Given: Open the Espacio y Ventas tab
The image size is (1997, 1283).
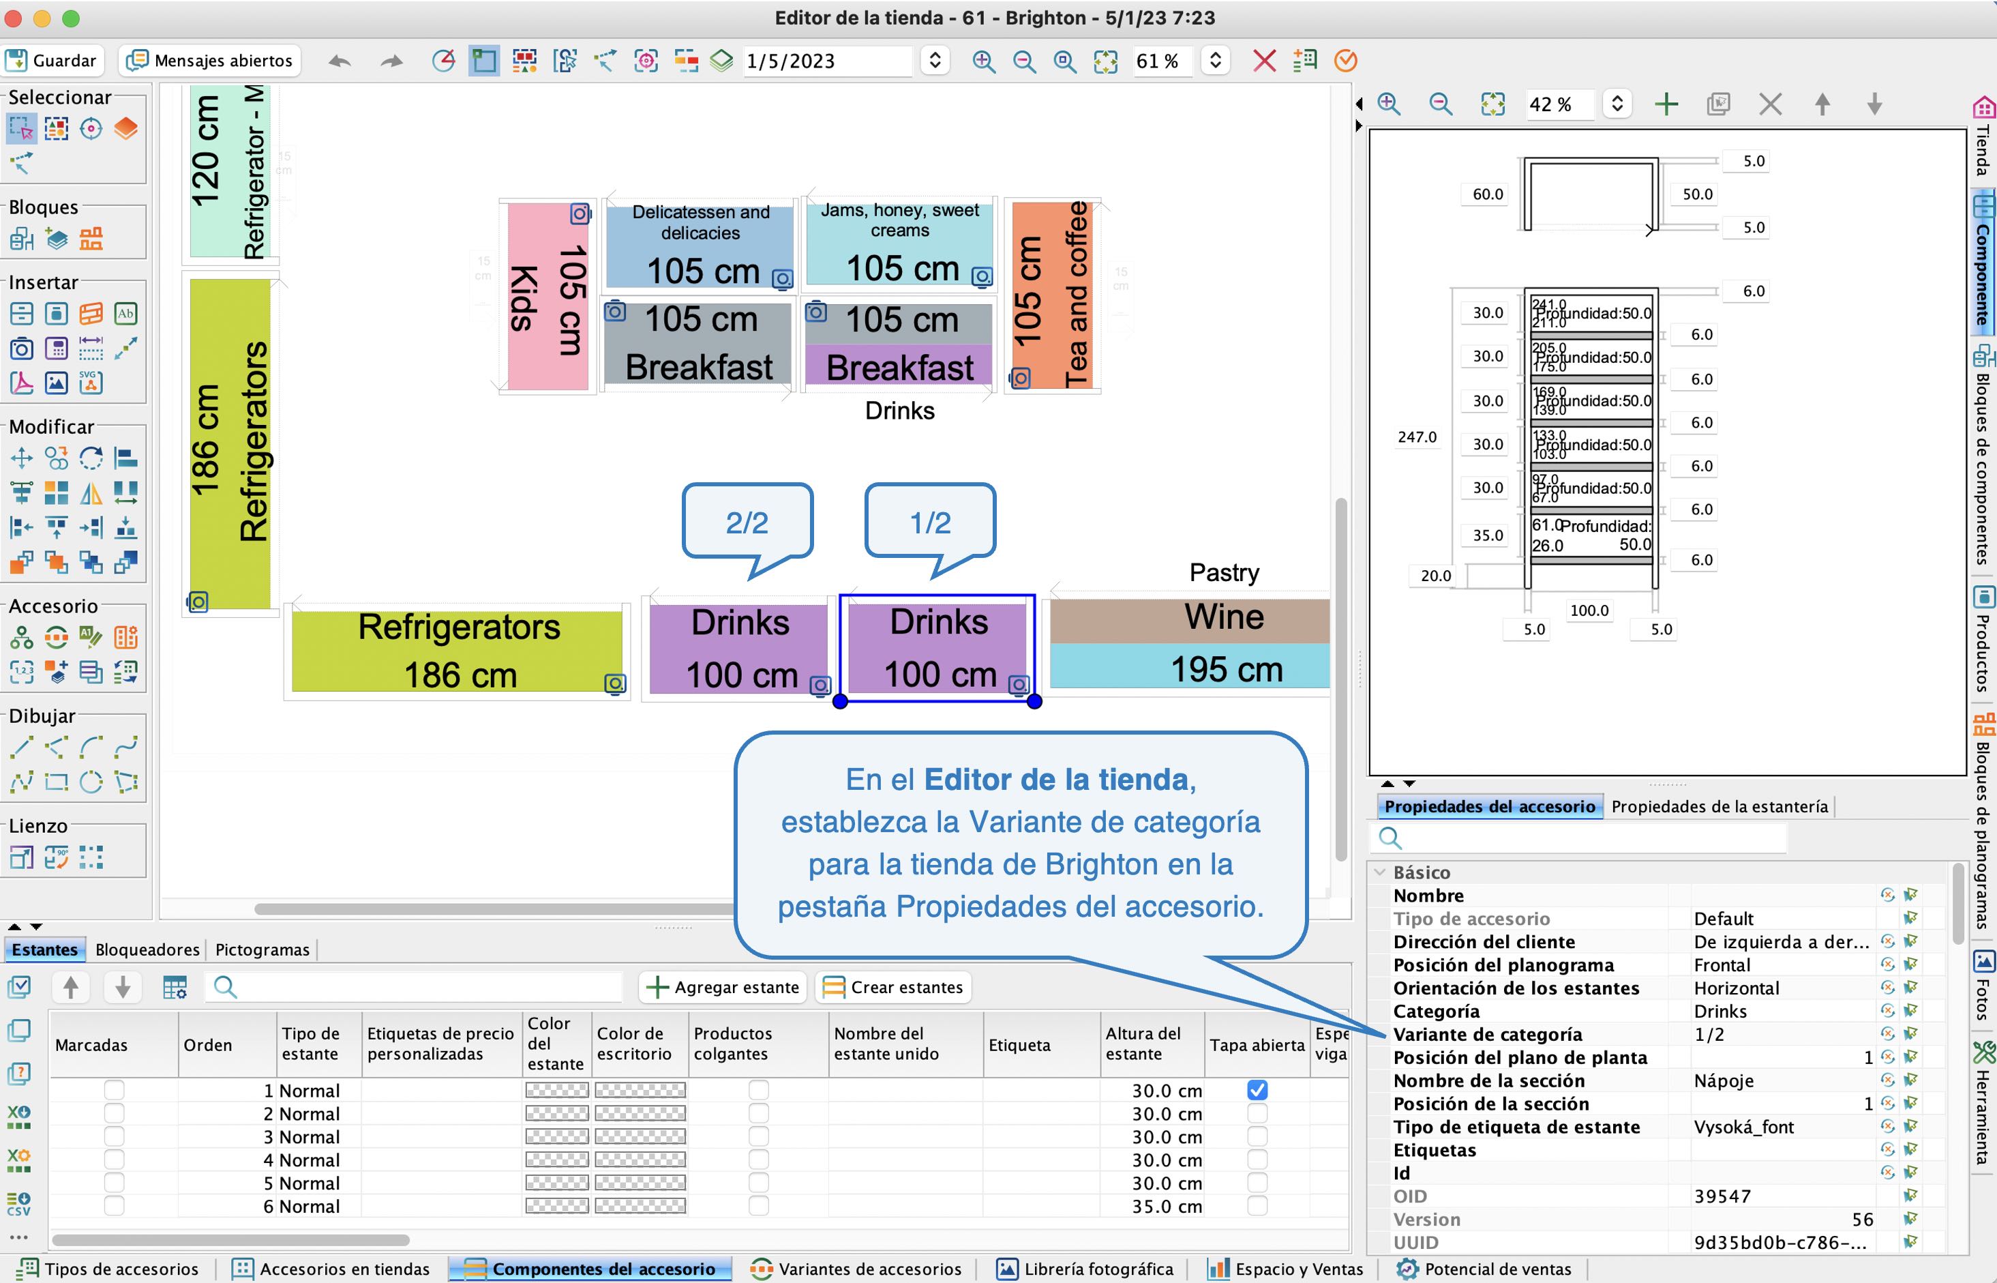Looking at the screenshot, I should click(1286, 1269).
